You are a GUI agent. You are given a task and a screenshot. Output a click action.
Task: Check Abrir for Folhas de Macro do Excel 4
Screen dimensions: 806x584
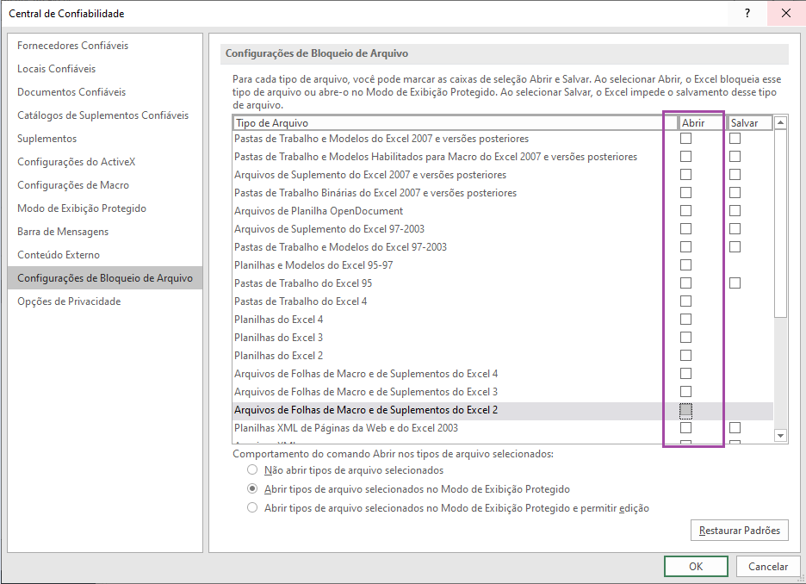click(x=685, y=373)
